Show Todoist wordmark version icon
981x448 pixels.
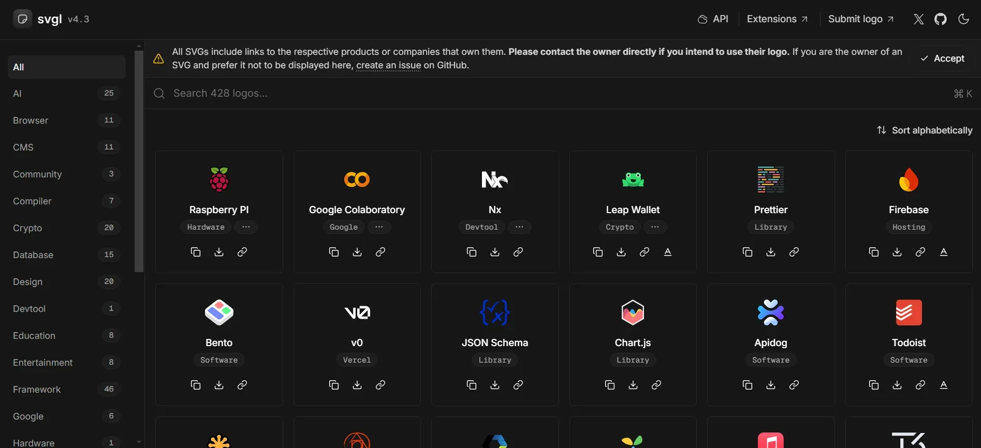tap(944, 385)
